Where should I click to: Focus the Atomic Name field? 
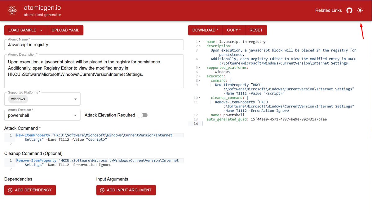(x=94, y=44)
